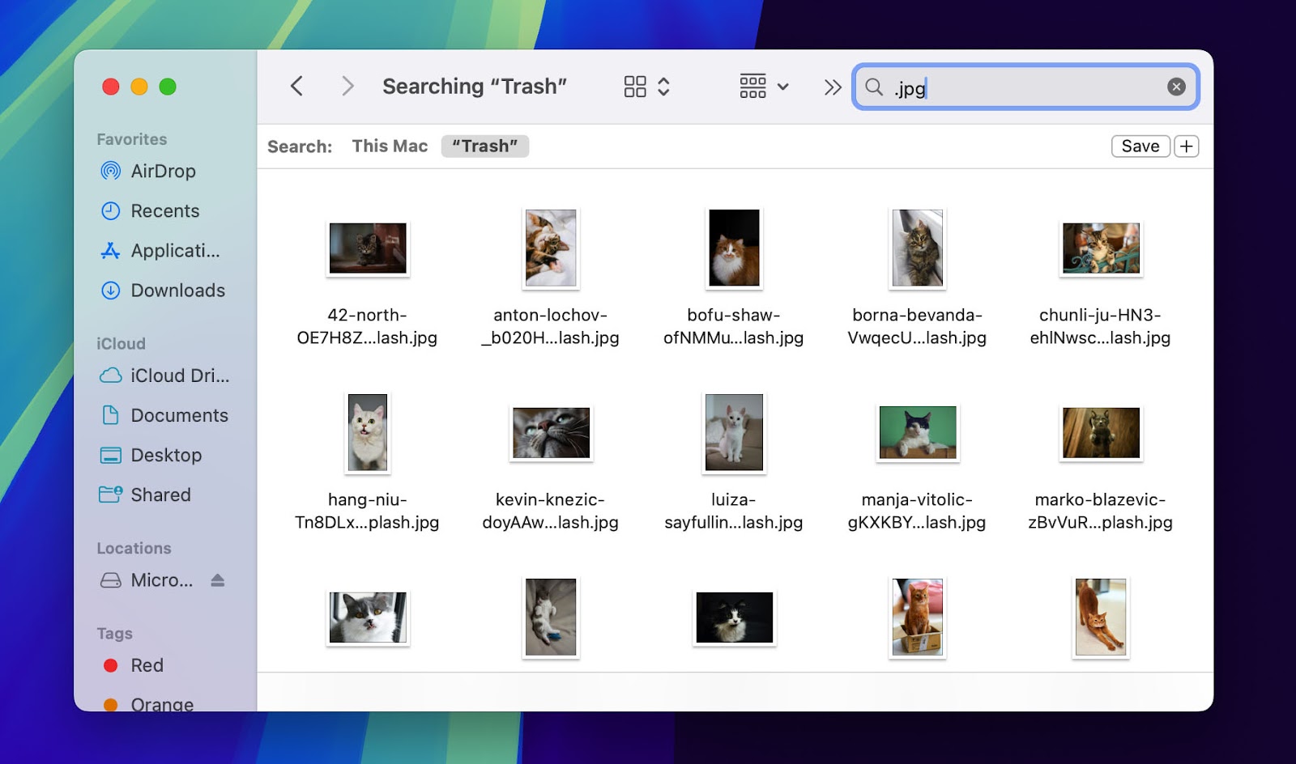
Task: Click the kevin-knezic-doyAAw...lash.jpg filename
Action: (551, 511)
